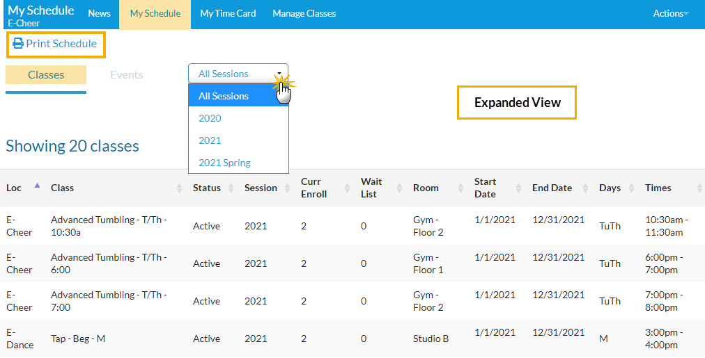Collapse the All Sessions dropdown box
This screenshot has width=705, height=358.
[x=238, y=74]
